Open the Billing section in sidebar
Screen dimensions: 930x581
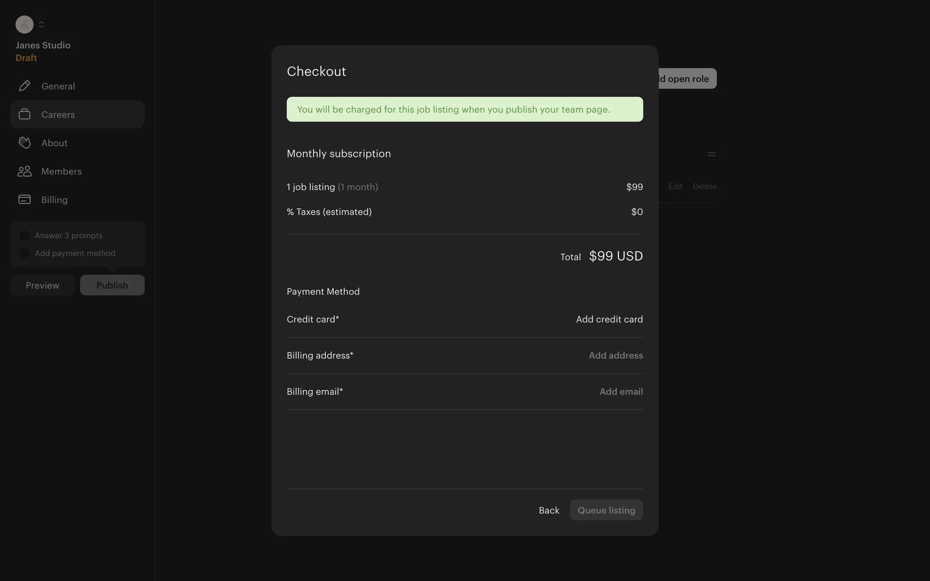coord(54,200)
